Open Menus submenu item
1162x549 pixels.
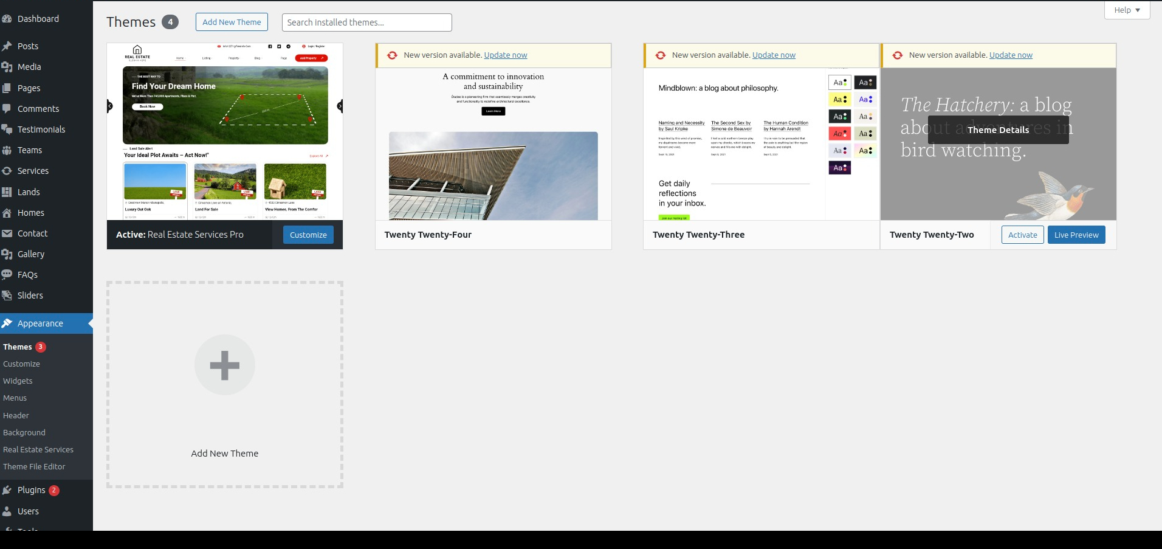click(15, 398)
